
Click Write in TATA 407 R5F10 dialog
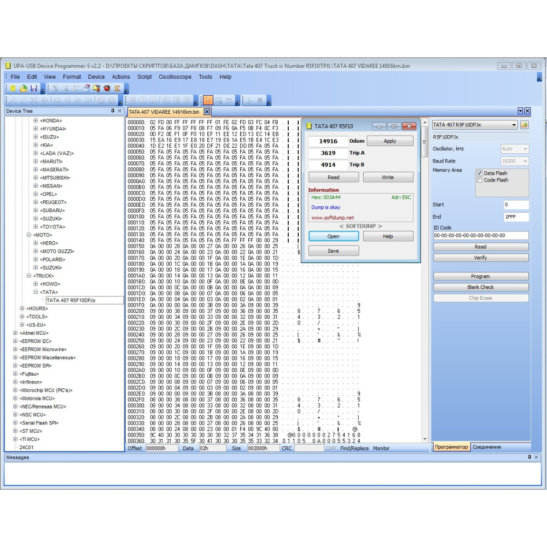[x=388, y=177]
